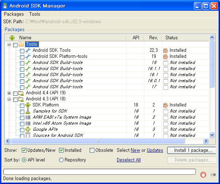Screen dimensions: 220x184
Task: Tick the Google APIs checkbox
Action: [x=22, y=130]
